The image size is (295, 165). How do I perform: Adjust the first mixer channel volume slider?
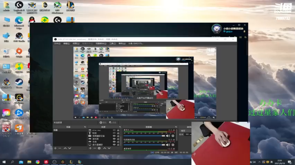[144, 136]
